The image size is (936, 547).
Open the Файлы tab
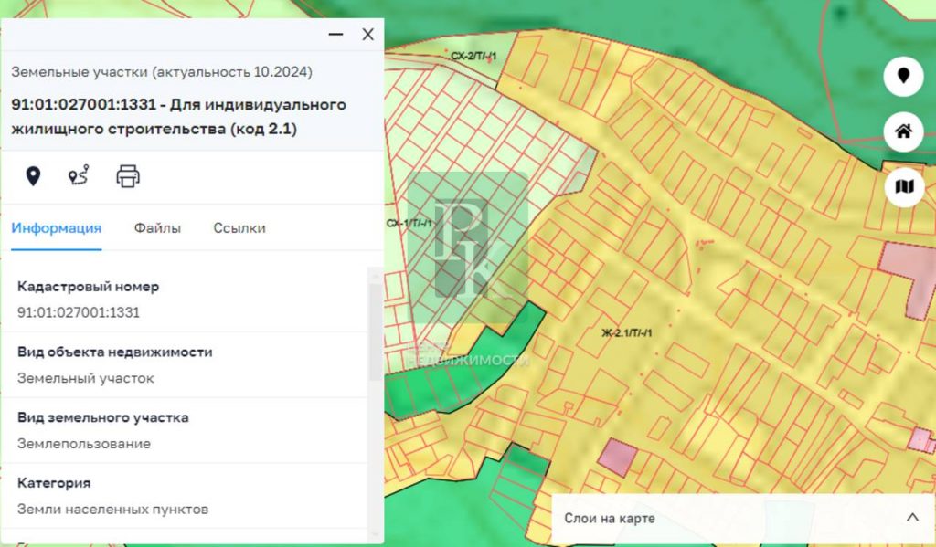157,228
